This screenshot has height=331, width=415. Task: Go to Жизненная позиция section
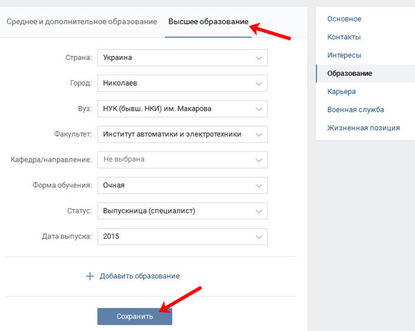pyautogui.click(x=364, y=127)
